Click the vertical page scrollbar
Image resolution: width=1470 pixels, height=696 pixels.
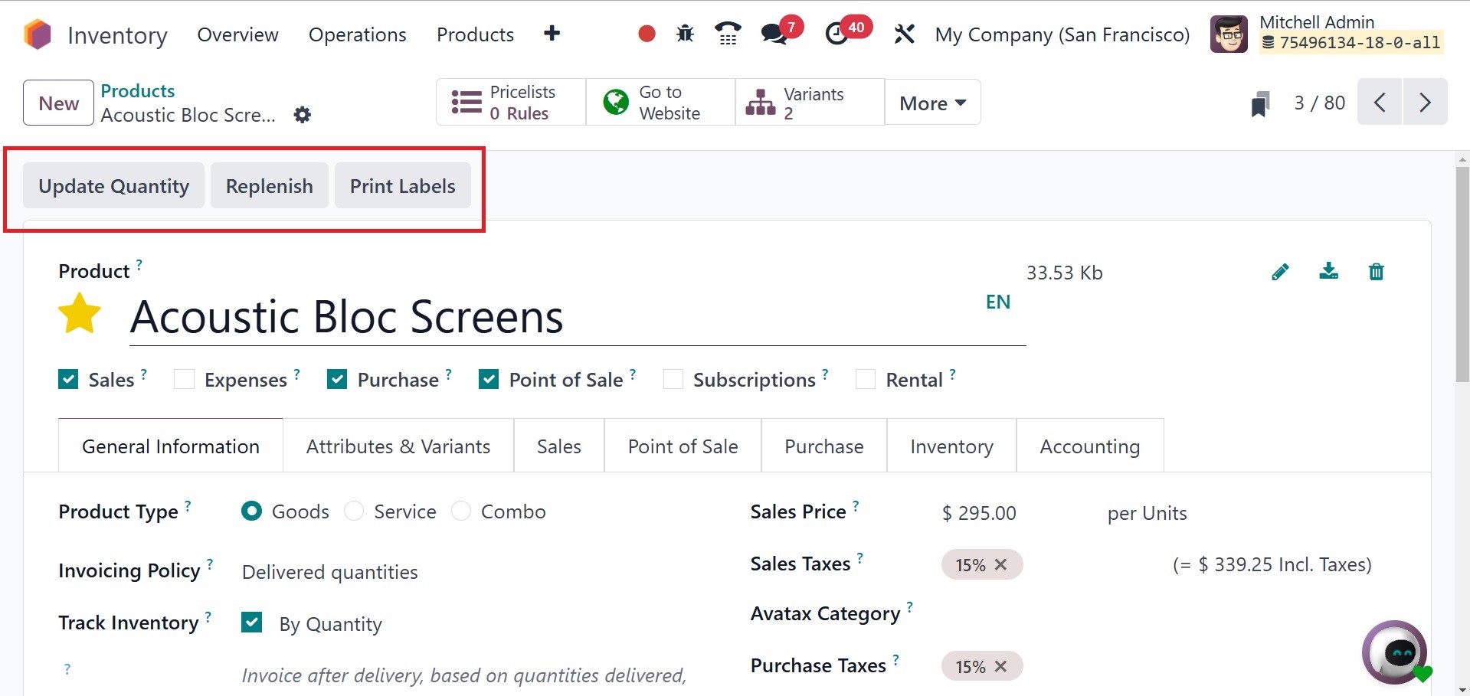1462,276
